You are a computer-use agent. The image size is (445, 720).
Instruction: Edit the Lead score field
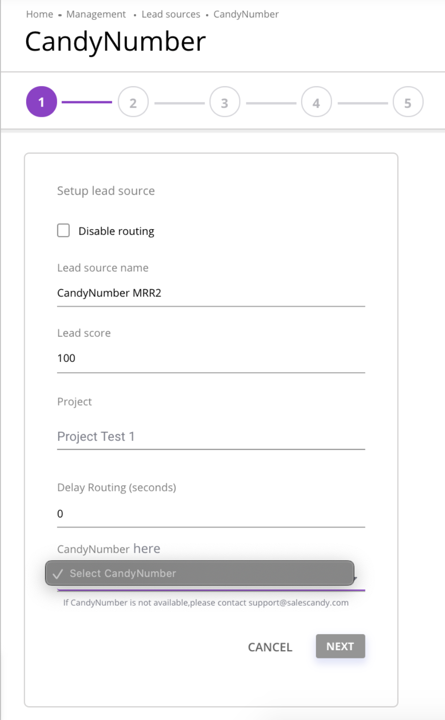(210, 359)
